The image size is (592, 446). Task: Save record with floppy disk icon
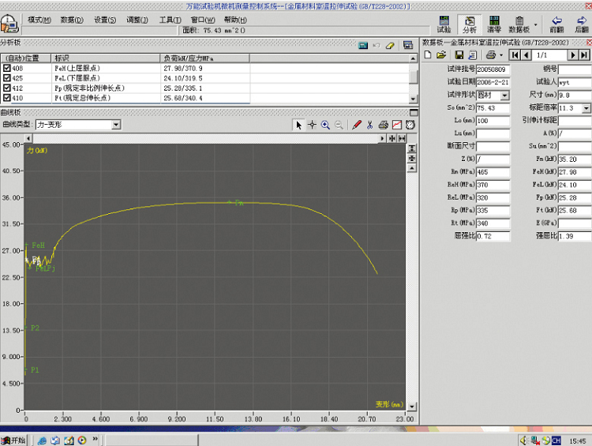click(459, 55)
